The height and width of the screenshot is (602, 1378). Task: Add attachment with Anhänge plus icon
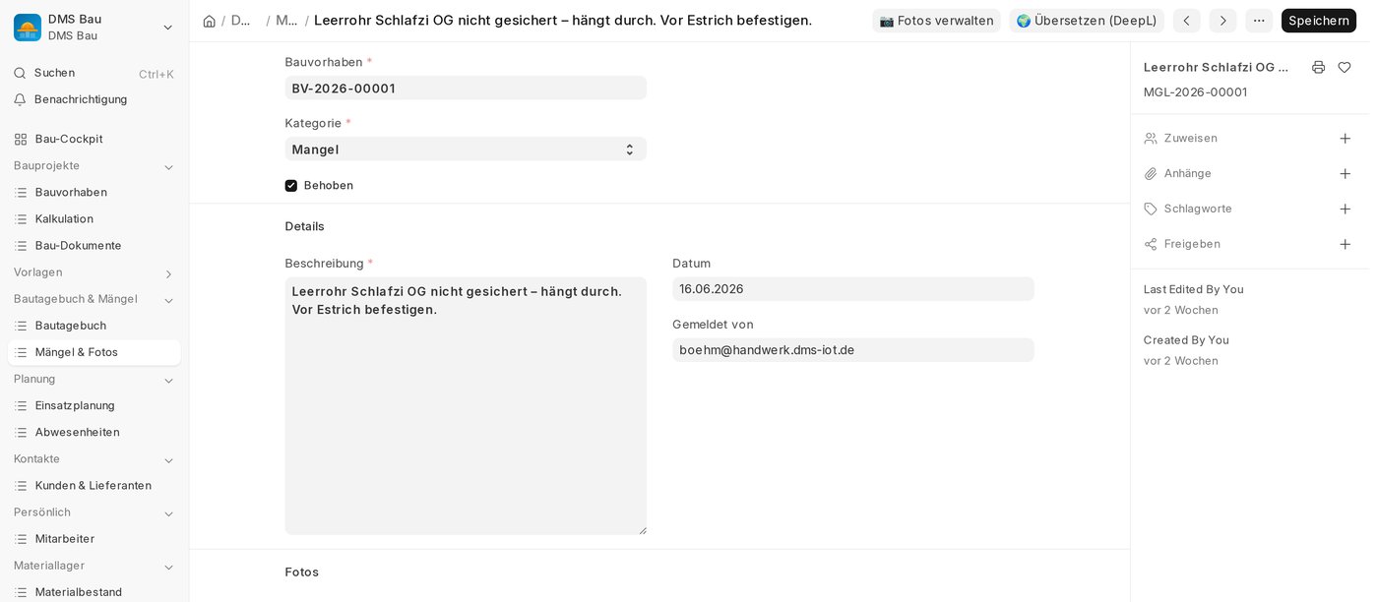pyautogui.click(x=1345, y=174)
